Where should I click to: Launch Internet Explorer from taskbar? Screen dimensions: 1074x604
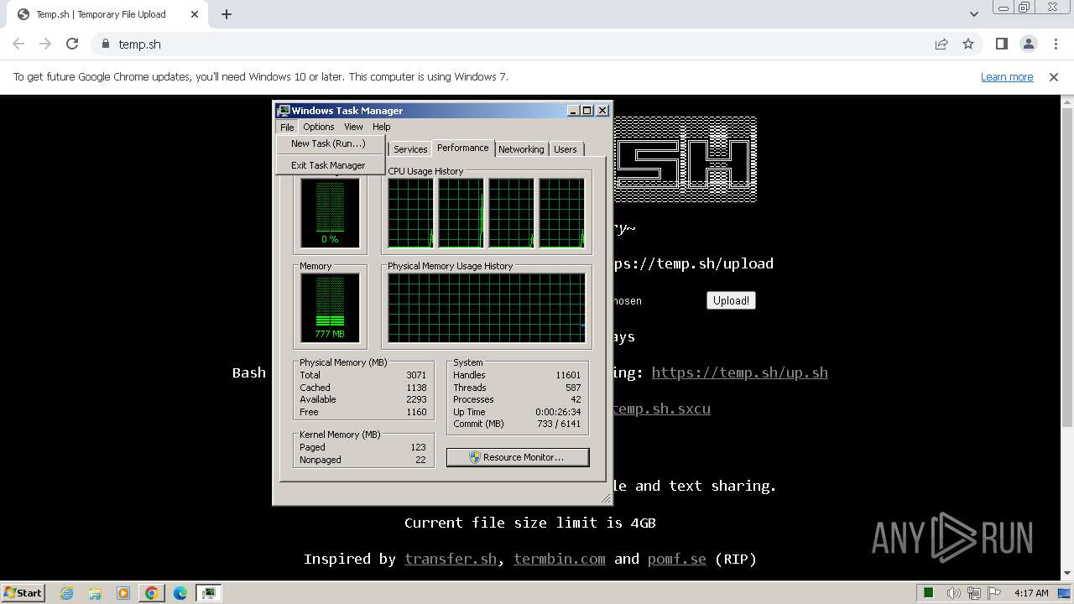pyautogui.click(x=67, y=593)
